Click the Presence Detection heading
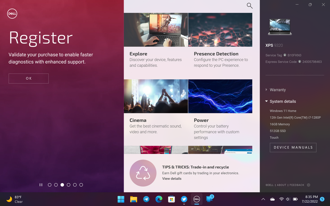Image resolution: width=330 pixels, height=206 pixels. tap(216, 54)
